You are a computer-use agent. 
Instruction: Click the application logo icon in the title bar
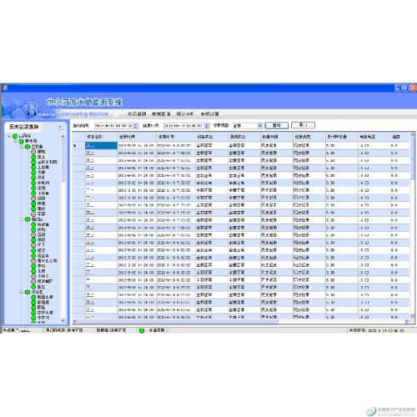point(4,88)
